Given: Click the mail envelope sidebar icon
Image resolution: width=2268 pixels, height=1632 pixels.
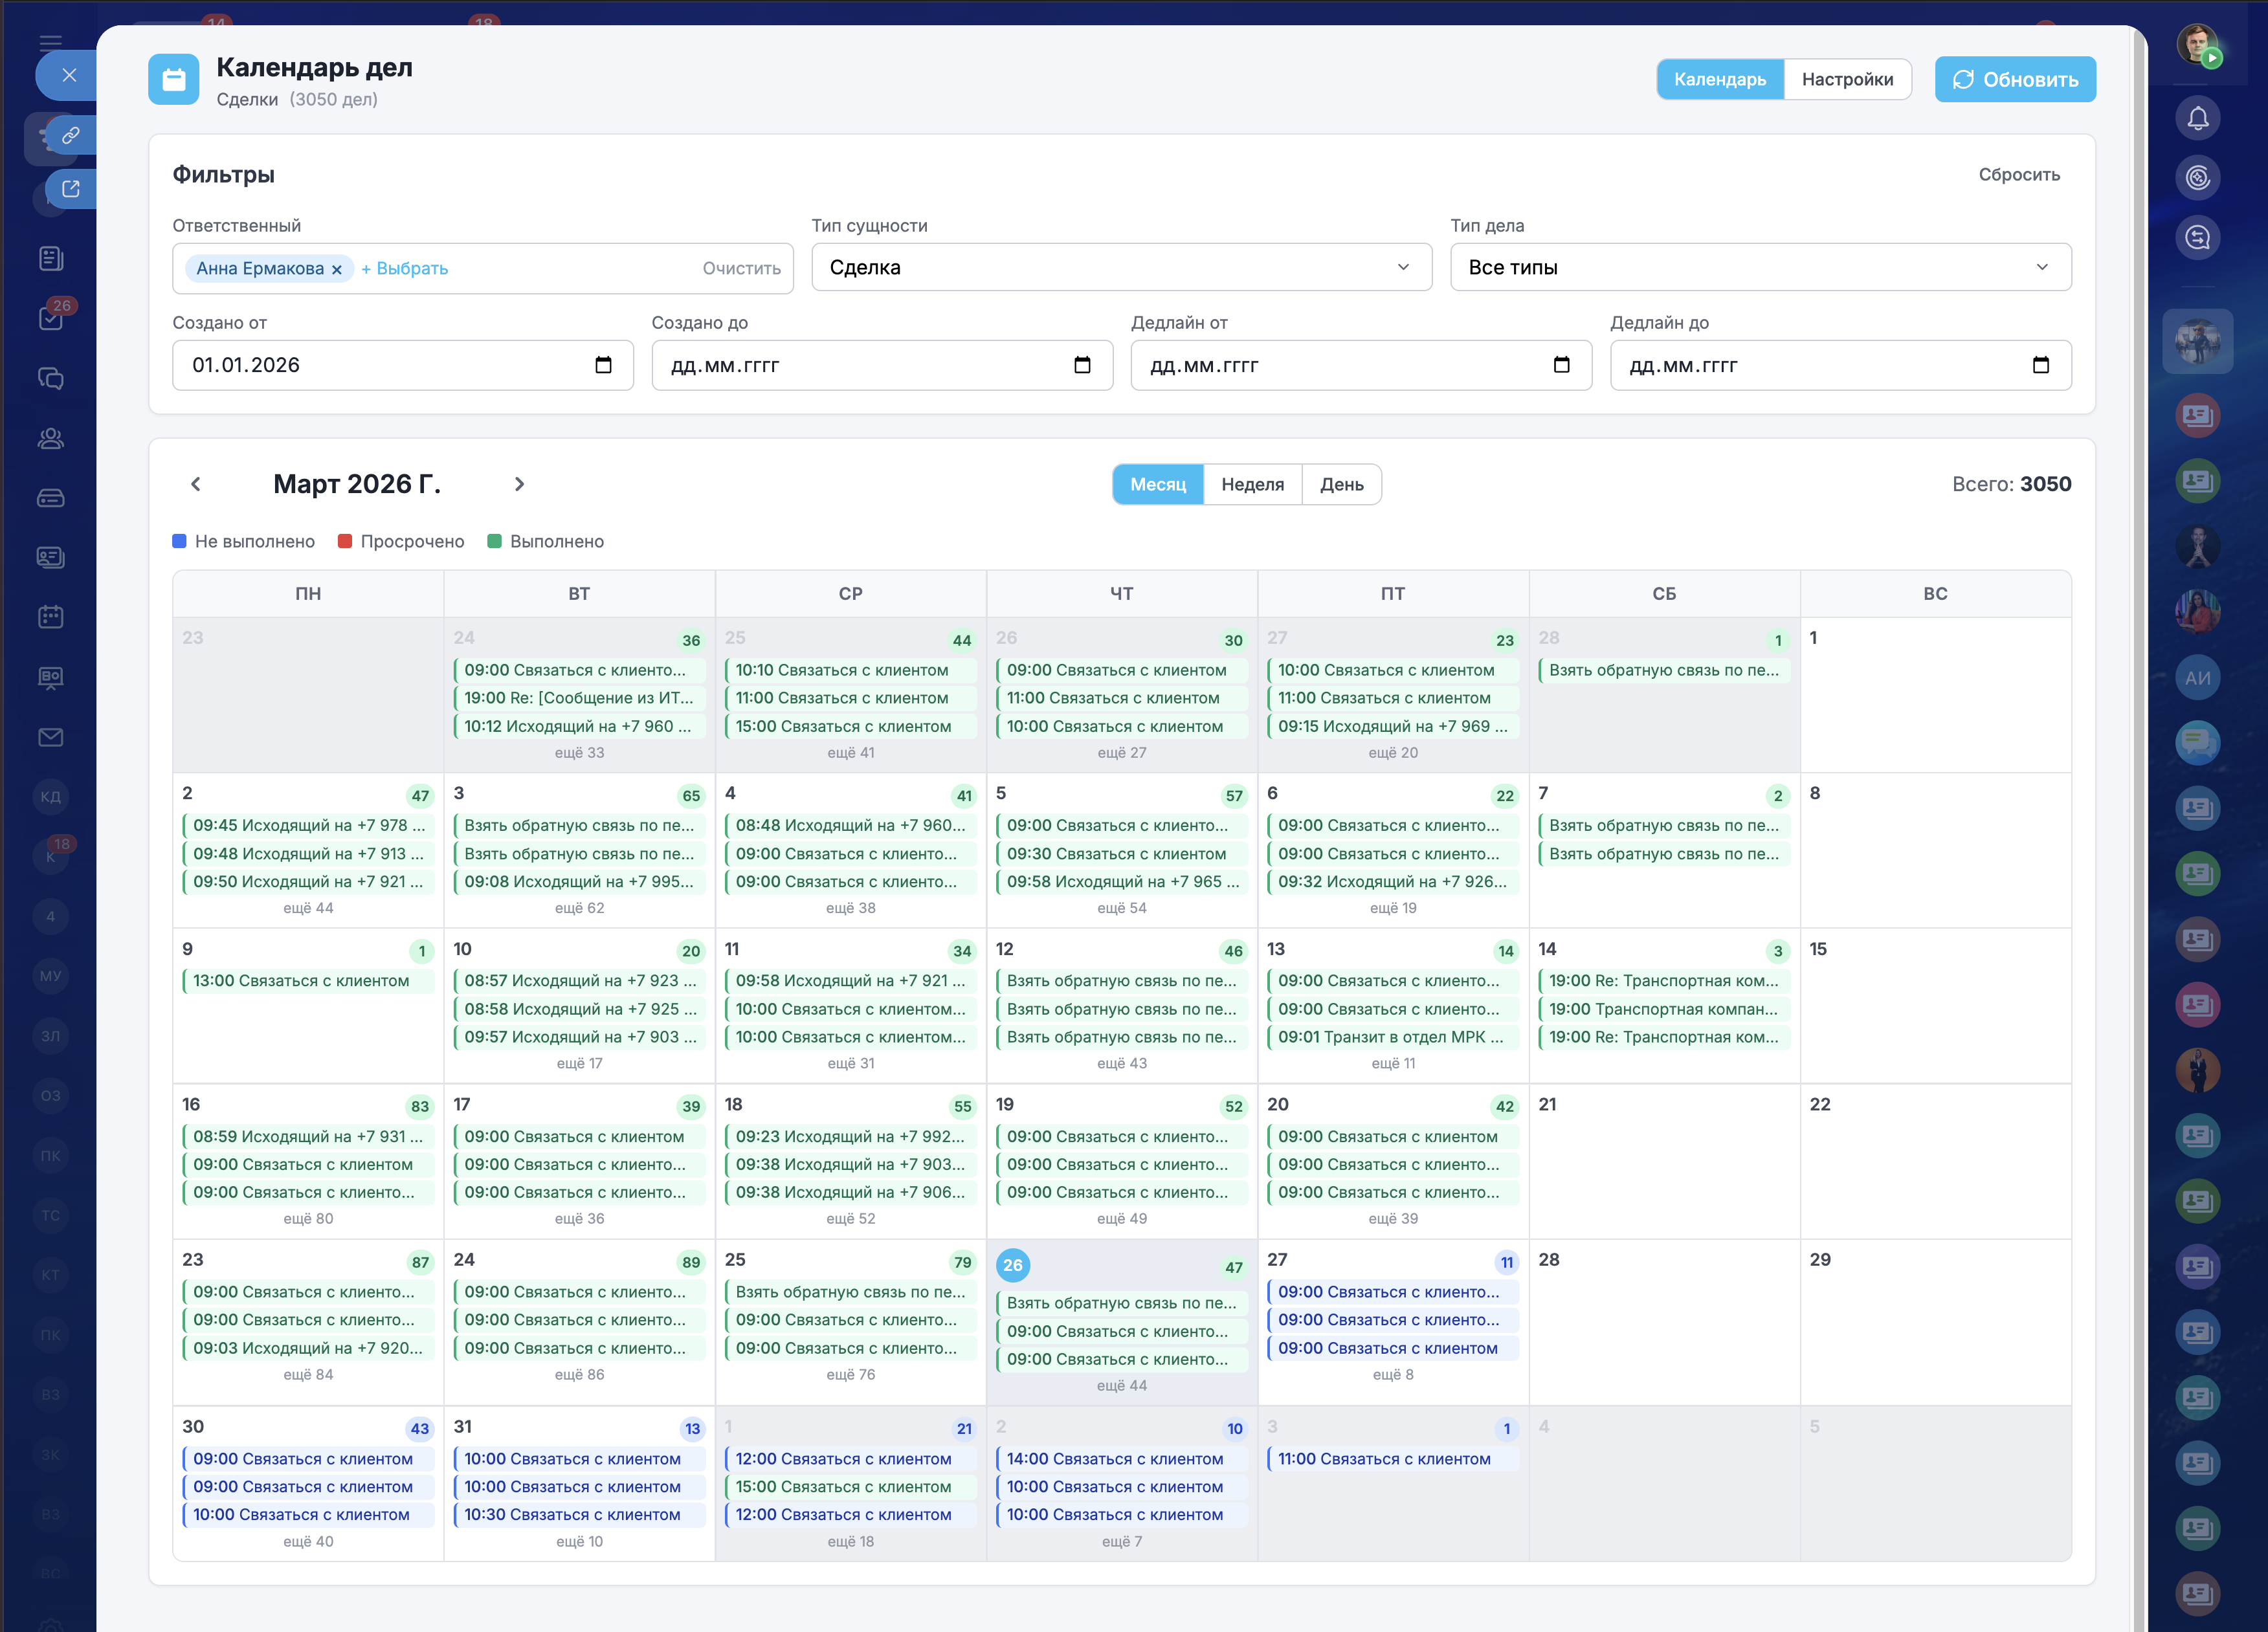Looking at the screenshot, I should coord(50,737).
